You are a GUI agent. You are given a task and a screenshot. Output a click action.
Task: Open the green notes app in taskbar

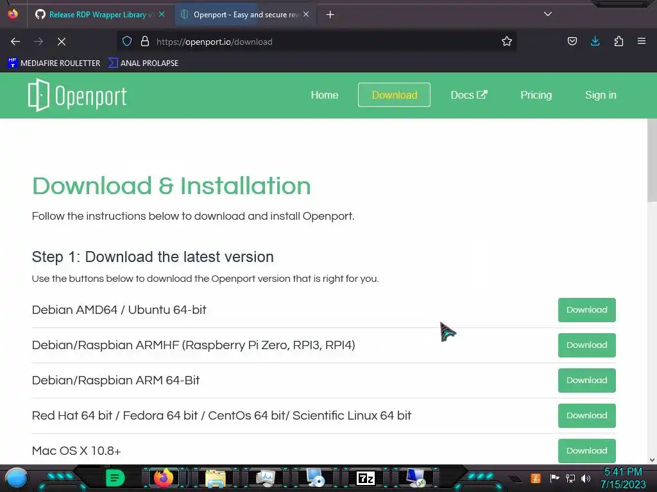click(x=115, y=478)
